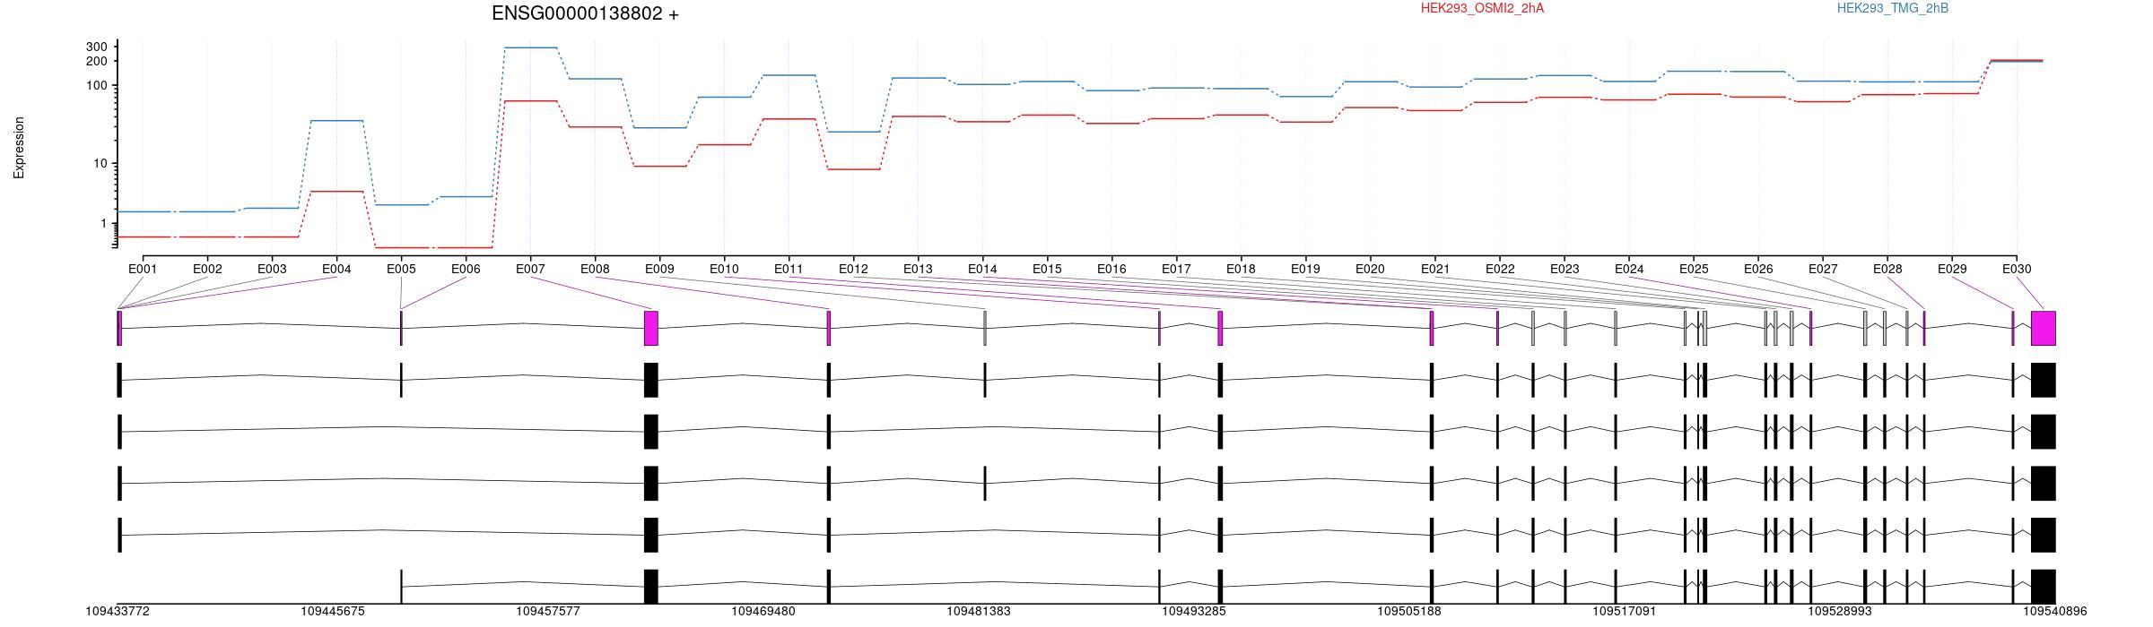Click the y-axis tick value 200

97,61
